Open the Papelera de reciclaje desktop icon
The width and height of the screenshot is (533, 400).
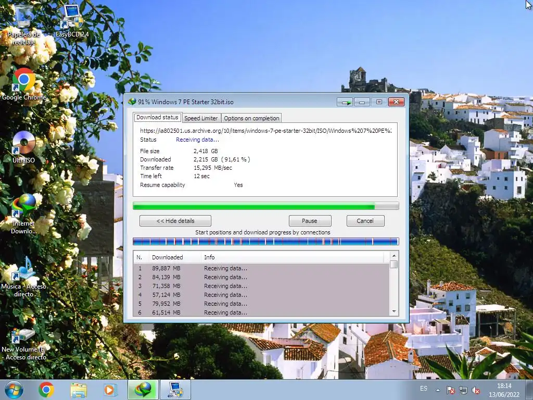tap(23, 24)
